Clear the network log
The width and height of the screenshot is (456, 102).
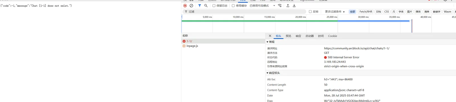tap(191, 6)
